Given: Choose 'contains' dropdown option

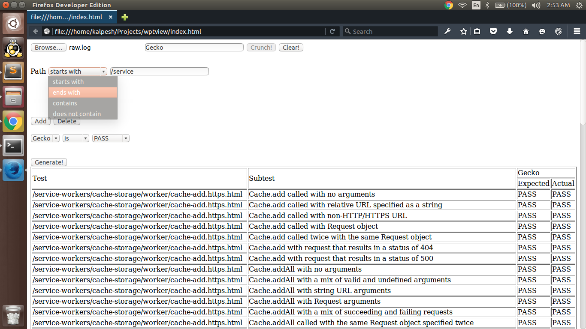Looking at the screenshot, I should click(83, 103).
